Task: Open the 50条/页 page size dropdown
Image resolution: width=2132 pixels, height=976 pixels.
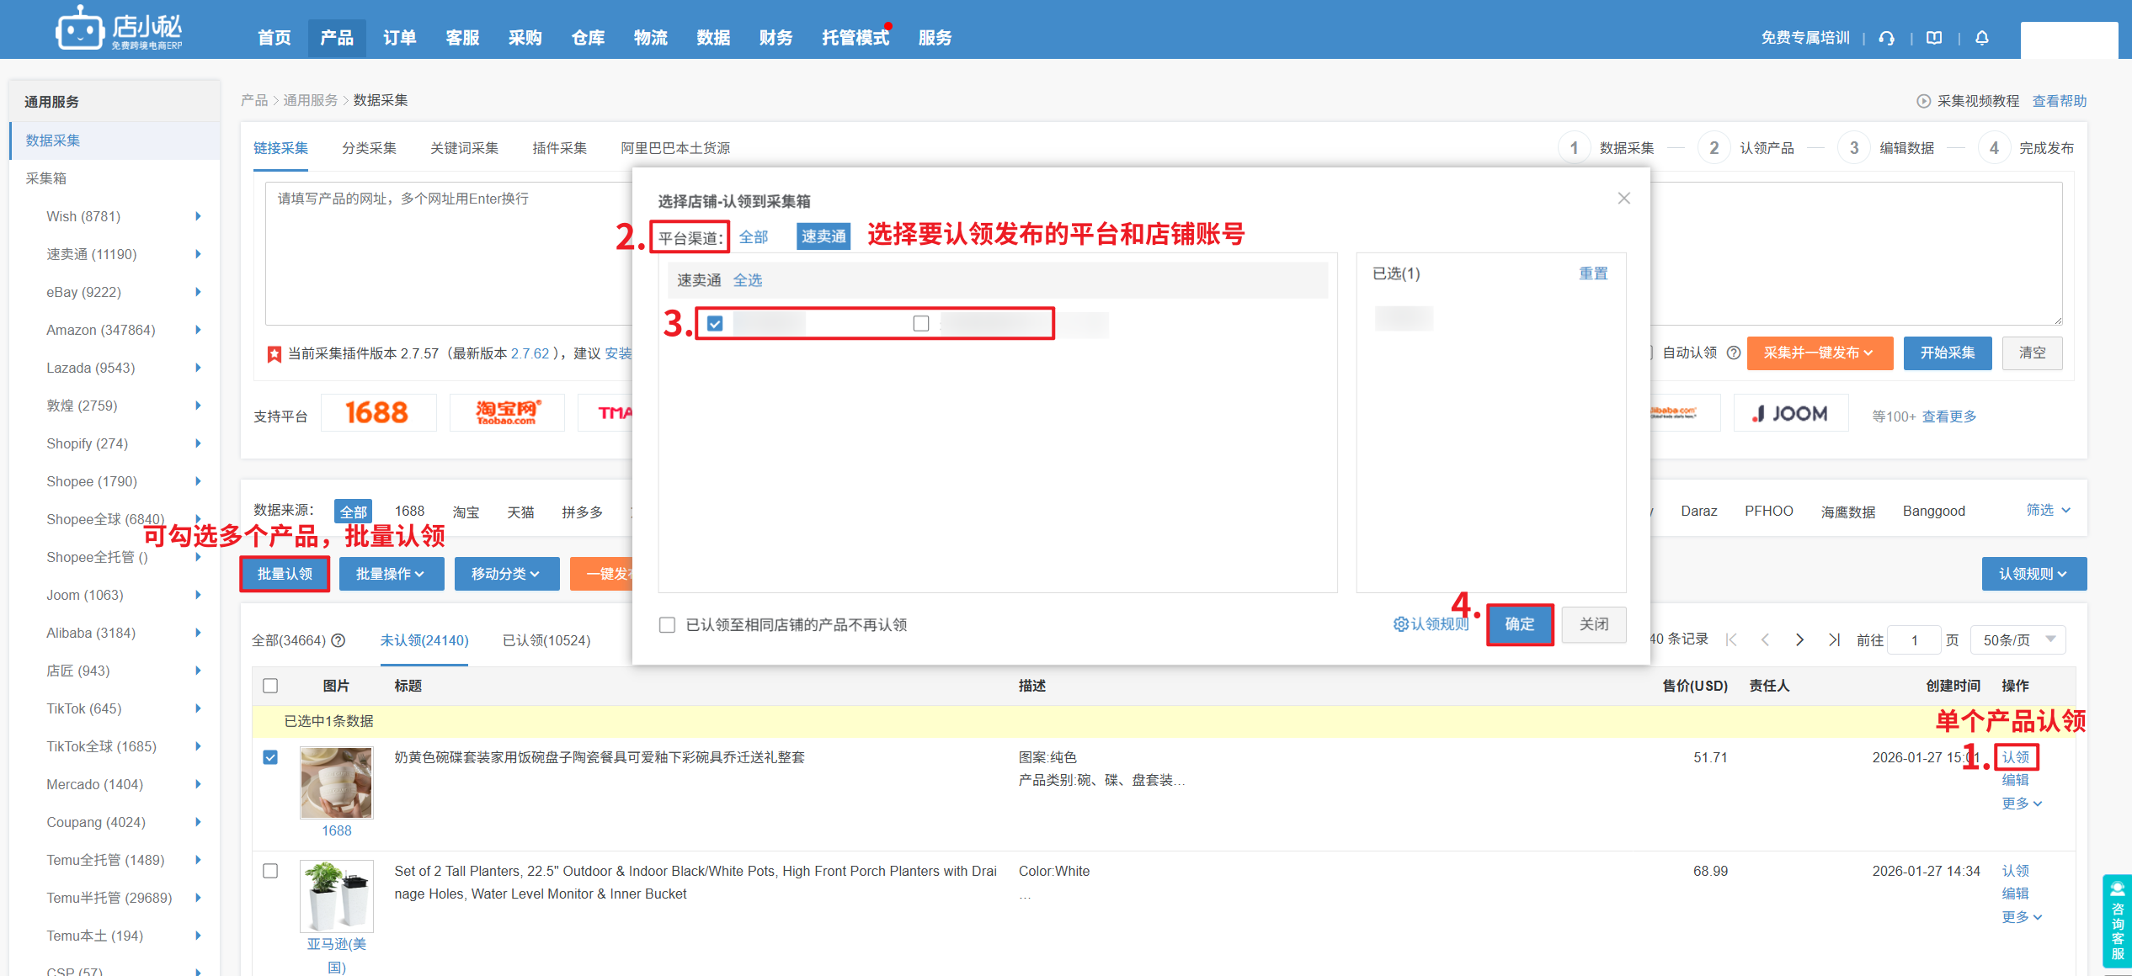Action: pyautogui.click(x=2017, y=640)
